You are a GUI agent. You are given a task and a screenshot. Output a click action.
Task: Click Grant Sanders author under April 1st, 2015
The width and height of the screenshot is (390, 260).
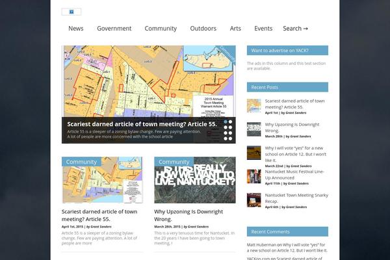[x=101, y=227]
